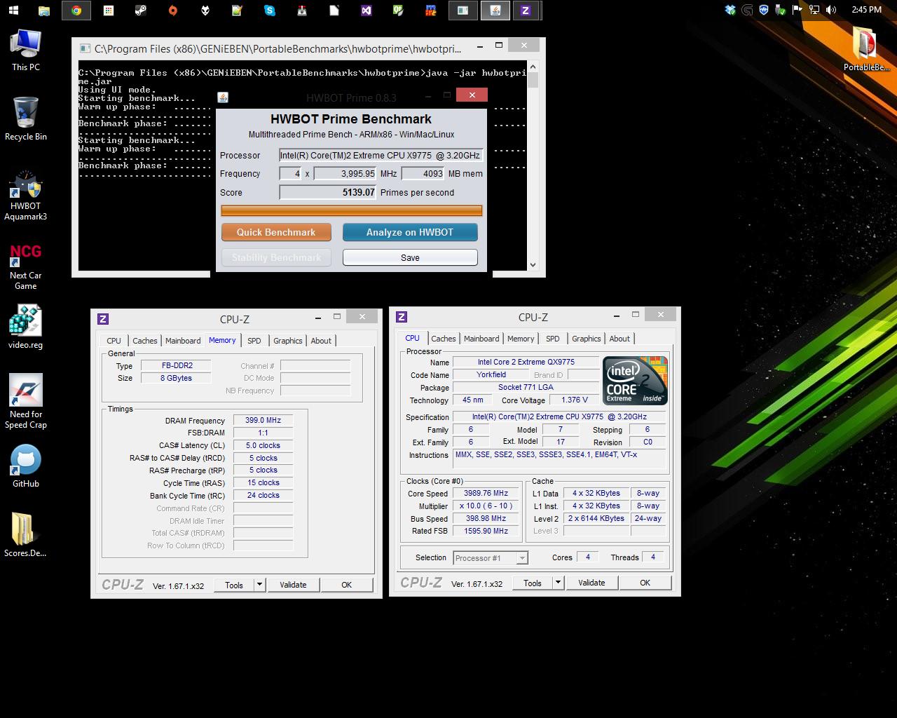Open Caches tab in left CPU-Z window
The width and height of the screenshot is (897, 718).
pyautogui.click(x=145, y=341)
